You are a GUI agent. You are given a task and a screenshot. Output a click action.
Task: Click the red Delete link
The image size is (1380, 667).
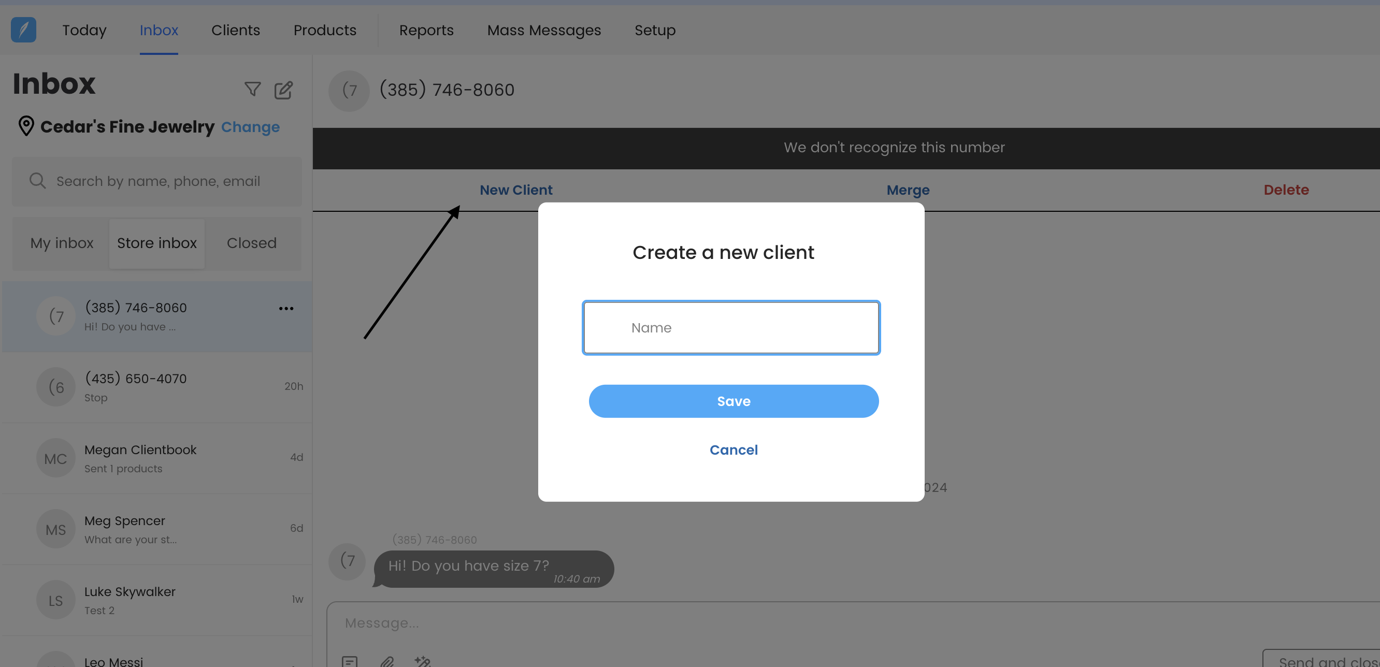click(x=1286, y=190)
